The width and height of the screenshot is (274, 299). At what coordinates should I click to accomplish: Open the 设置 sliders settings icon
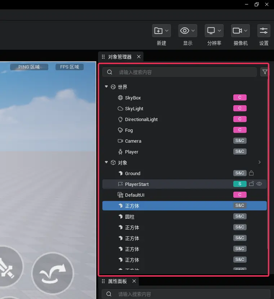click(264, 31)
